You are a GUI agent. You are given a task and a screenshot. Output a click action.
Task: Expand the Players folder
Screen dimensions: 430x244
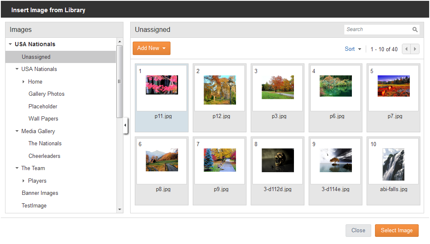[24, 181]
